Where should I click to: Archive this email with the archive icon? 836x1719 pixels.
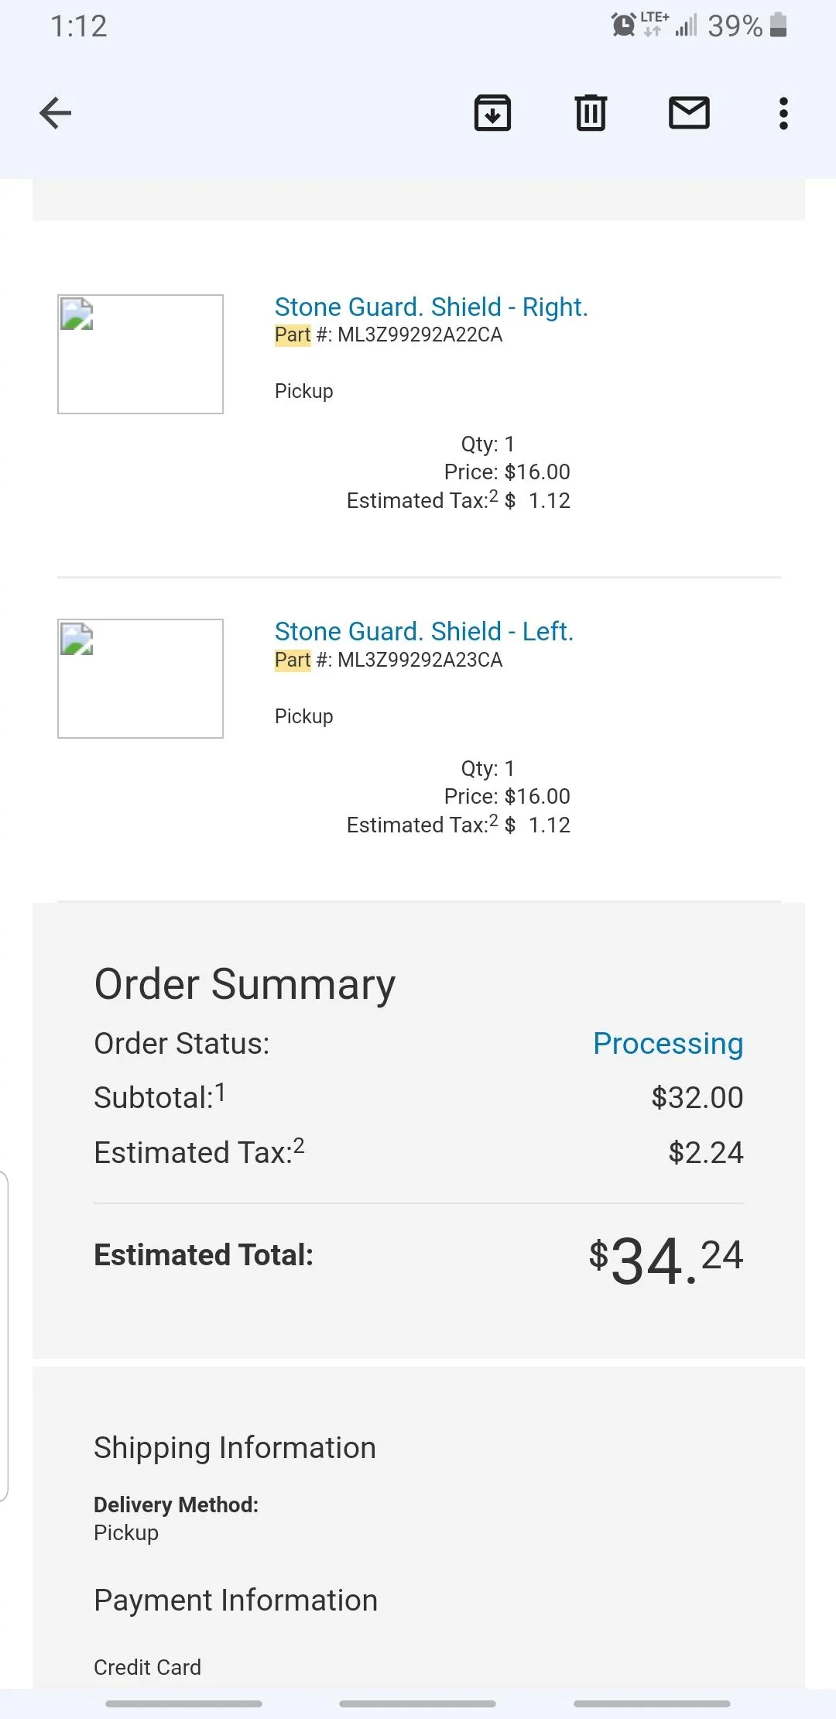492,113
